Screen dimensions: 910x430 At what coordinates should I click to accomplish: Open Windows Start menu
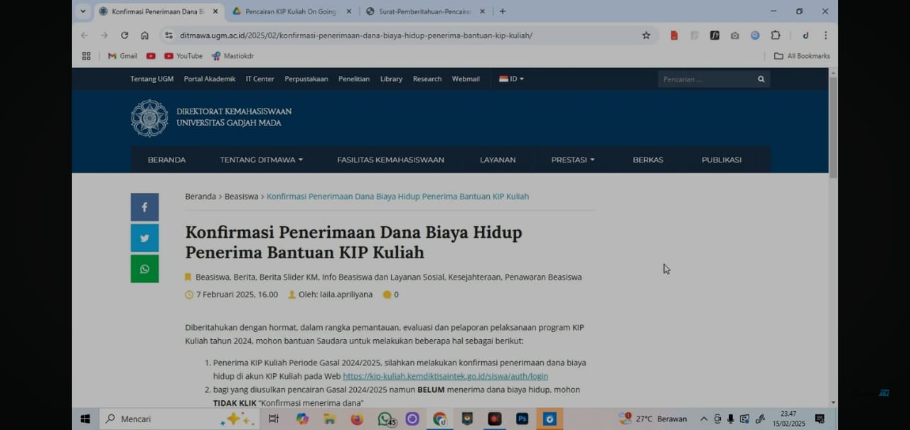point(85,419)
